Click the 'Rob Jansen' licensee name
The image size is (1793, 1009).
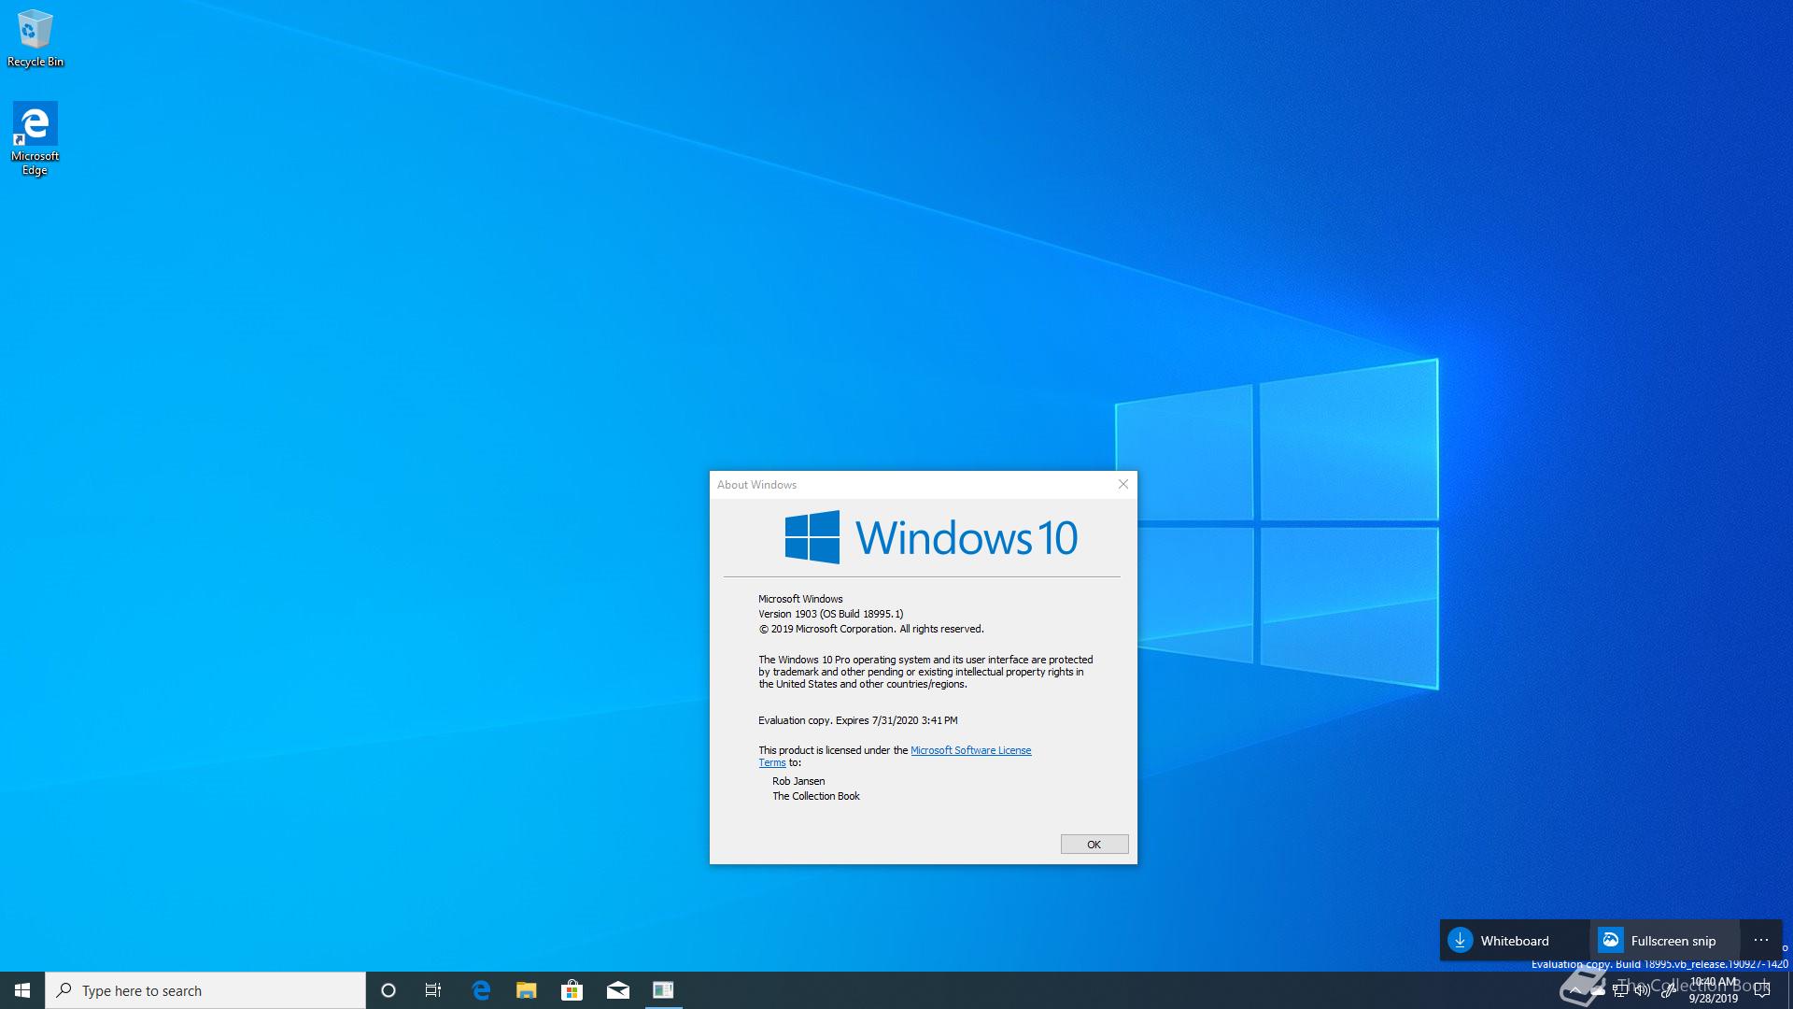tap(798, 781)
